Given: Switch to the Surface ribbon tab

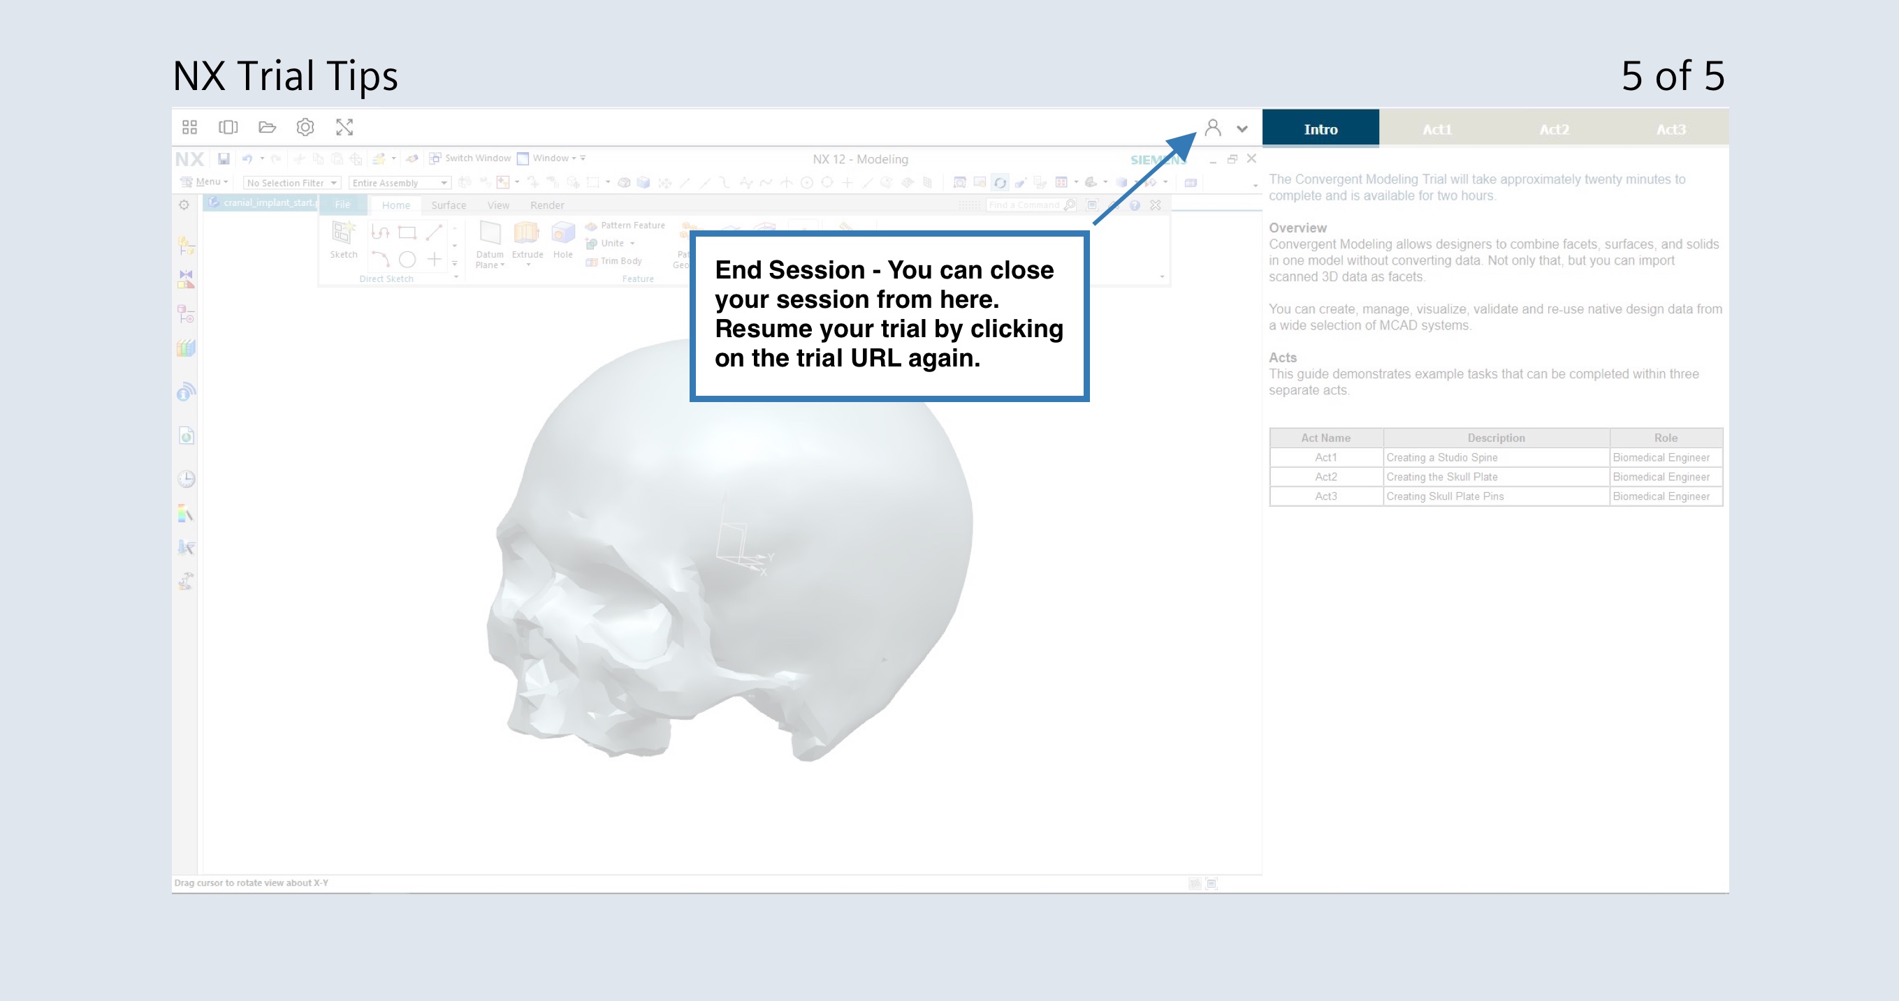Looking at the screenshot, I should 449,205.
